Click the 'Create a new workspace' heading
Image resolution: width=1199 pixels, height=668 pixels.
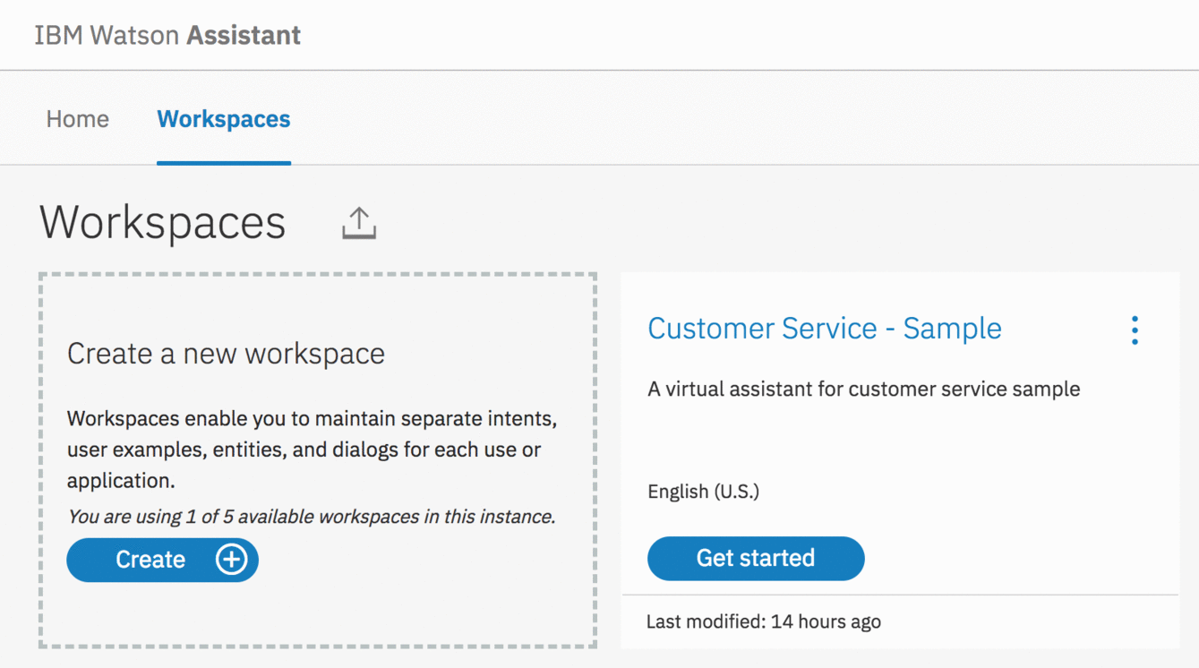coord(226,354)
